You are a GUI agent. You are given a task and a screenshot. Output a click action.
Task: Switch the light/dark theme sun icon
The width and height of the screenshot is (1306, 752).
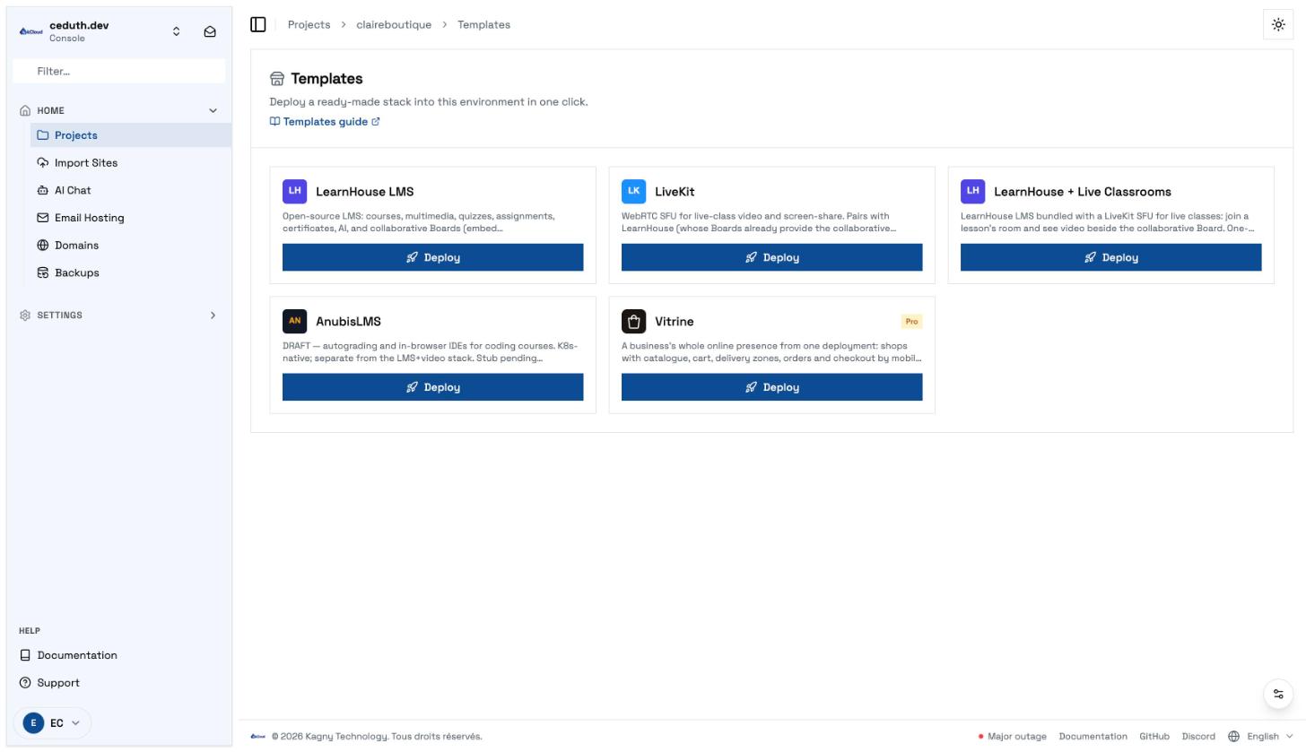click(x=1278, y=24)
